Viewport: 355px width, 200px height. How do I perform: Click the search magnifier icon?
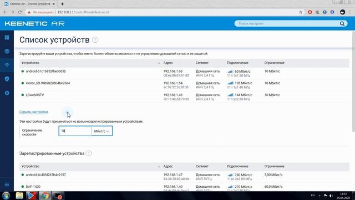point(342,23)
